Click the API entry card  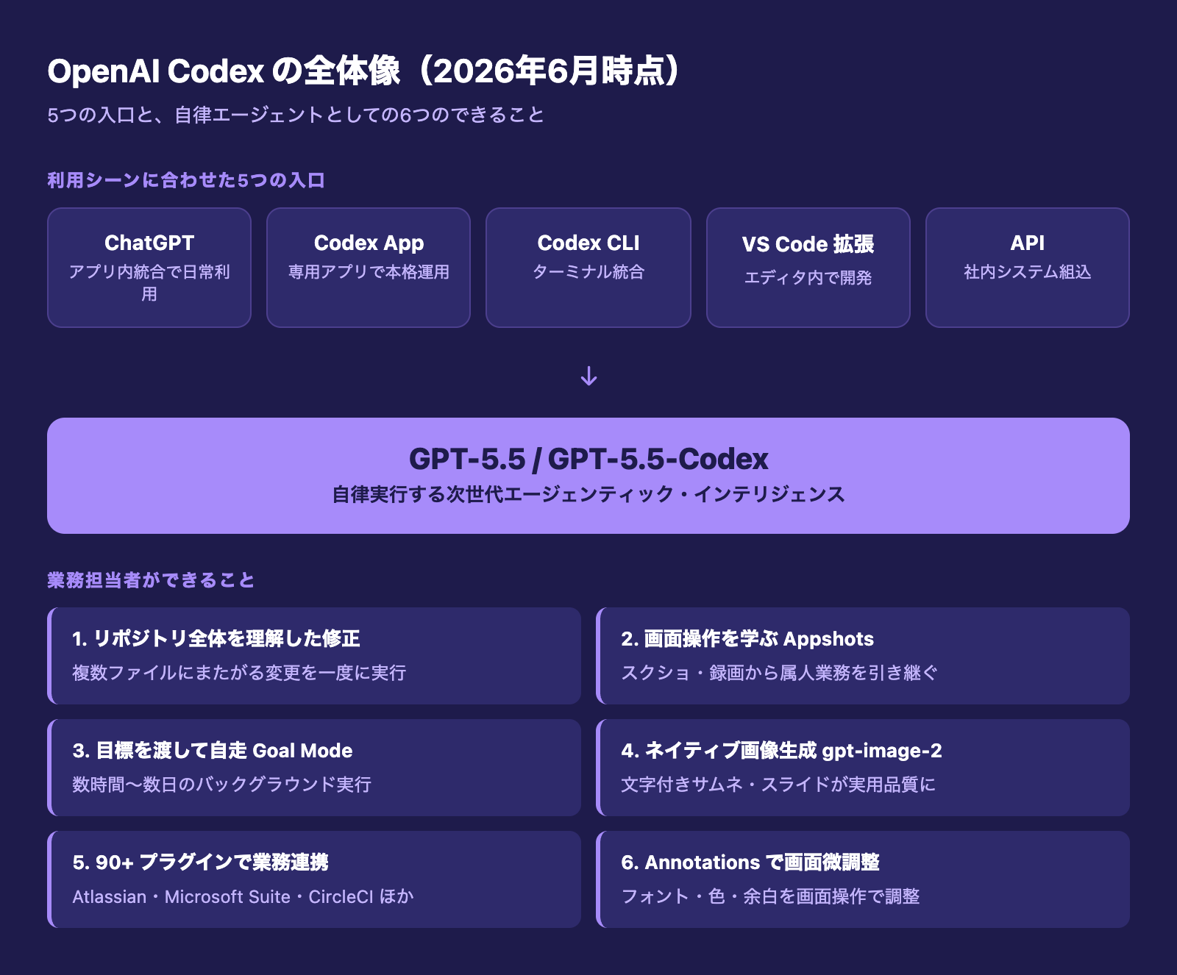click(x=1028, y=268)
